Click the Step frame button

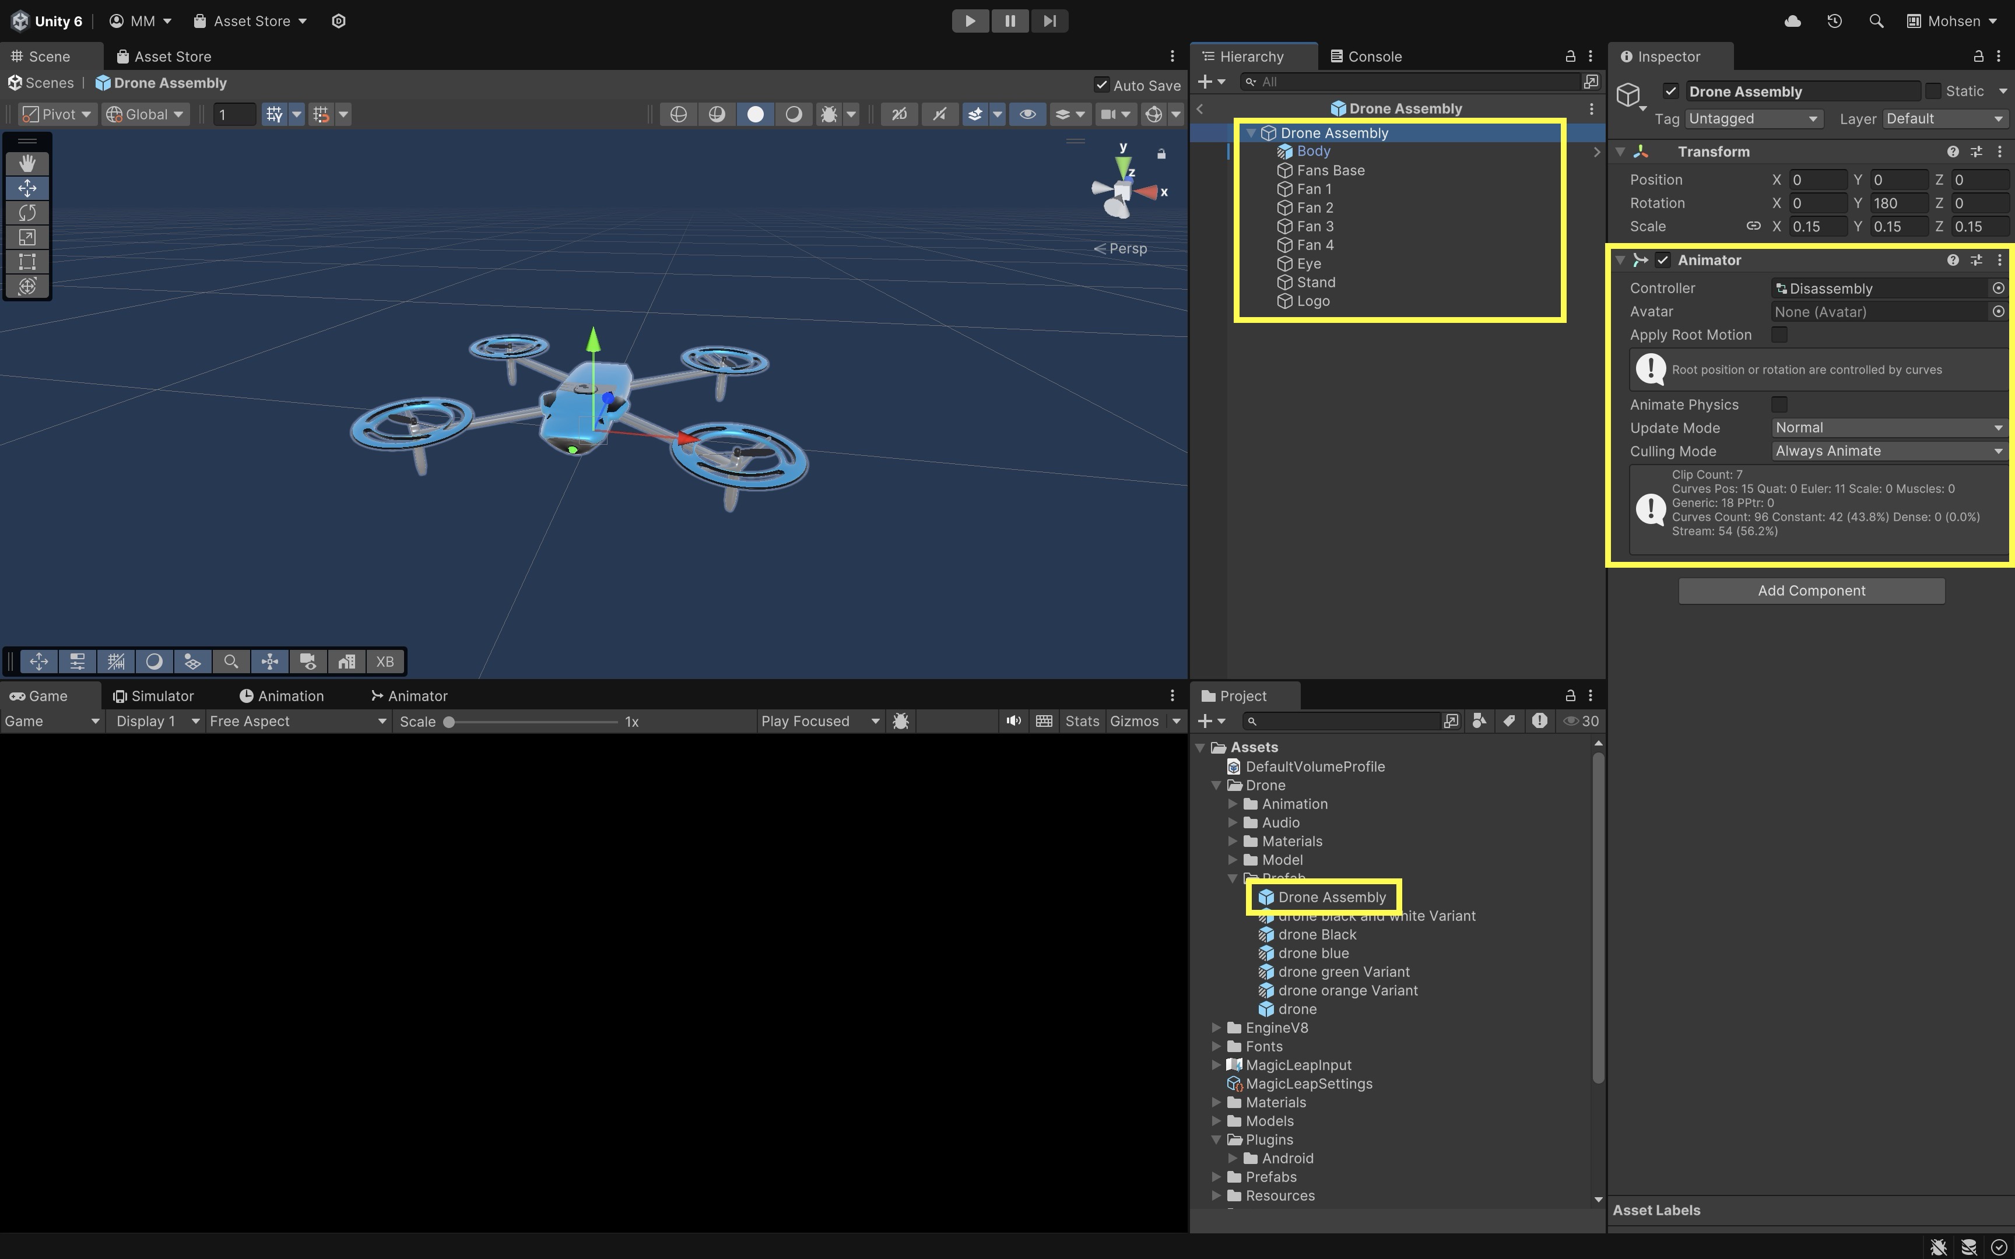coord(1049,21)
